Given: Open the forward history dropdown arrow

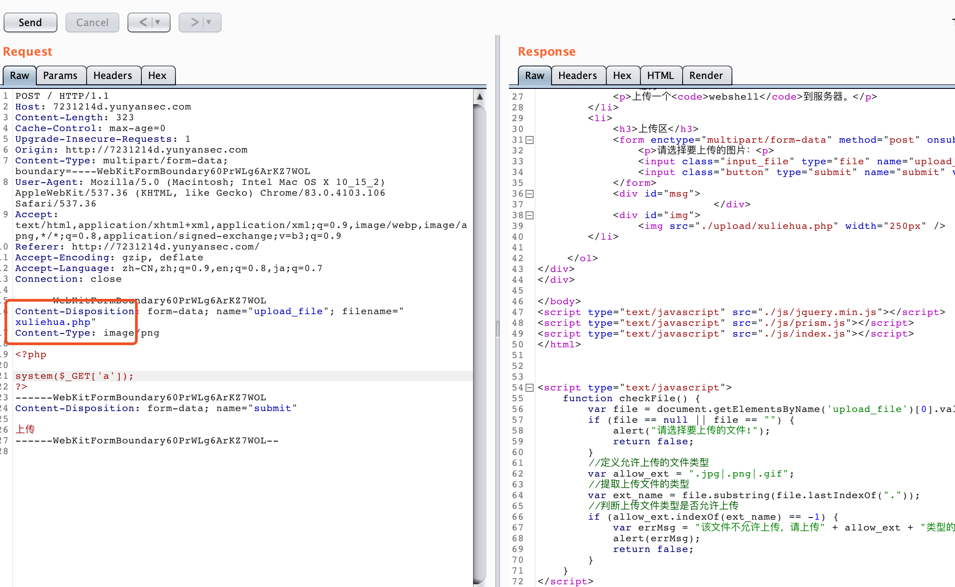Looking at the screenshot, I should (209, 22).
